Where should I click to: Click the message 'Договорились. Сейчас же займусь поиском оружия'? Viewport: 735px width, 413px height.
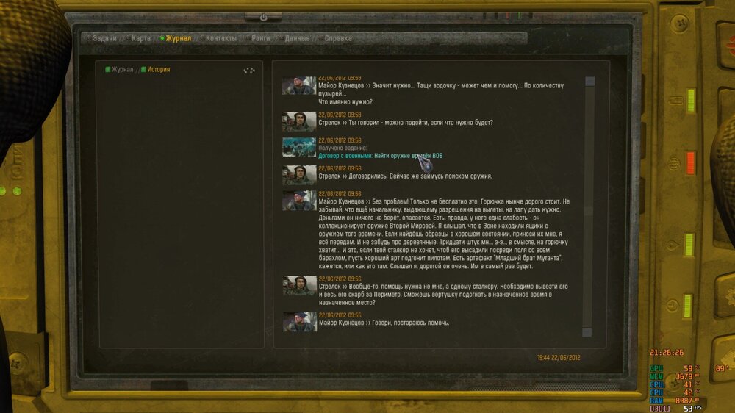[x=405, y=176]
